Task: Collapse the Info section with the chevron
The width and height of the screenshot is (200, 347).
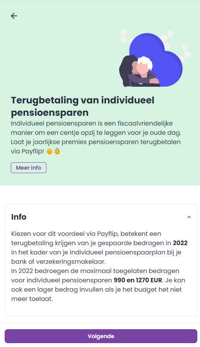Action: [189, 217]
